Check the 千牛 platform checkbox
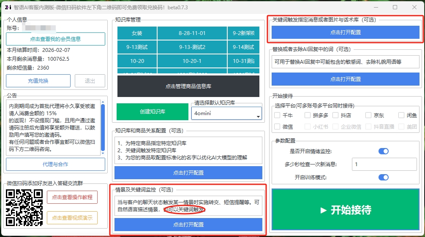This screenshot has width=425, height=237. [x=278, y=115]
